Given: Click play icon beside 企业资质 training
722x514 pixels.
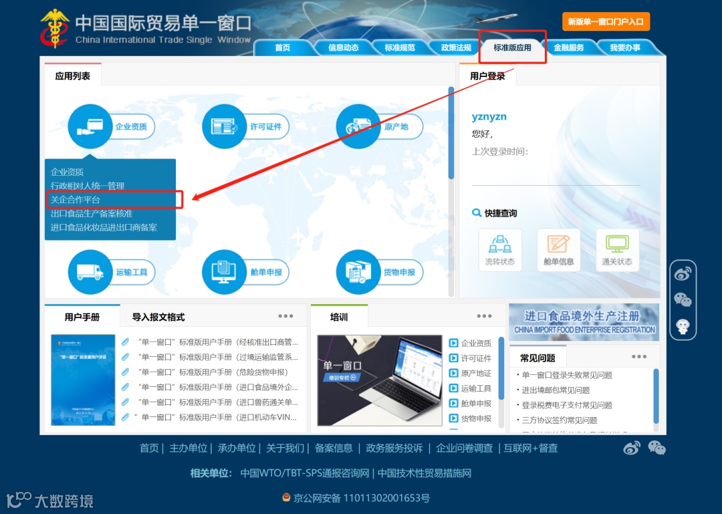Looking at the screenshot, I should click(x=453, y=343).
